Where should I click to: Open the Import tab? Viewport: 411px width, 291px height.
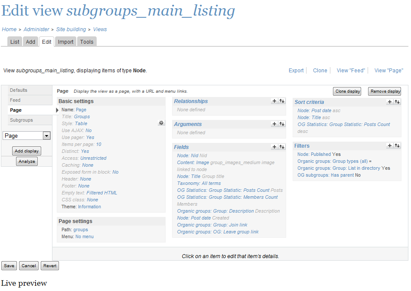65,42
